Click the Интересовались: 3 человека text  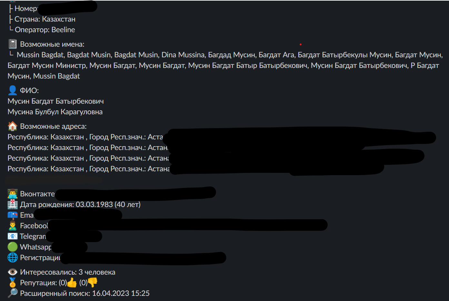(68, 272)
